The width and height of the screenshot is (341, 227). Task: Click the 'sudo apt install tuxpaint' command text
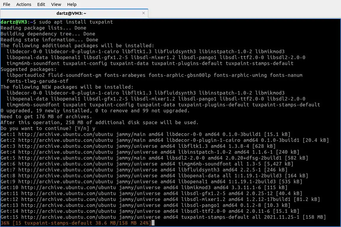click(76, 22)
